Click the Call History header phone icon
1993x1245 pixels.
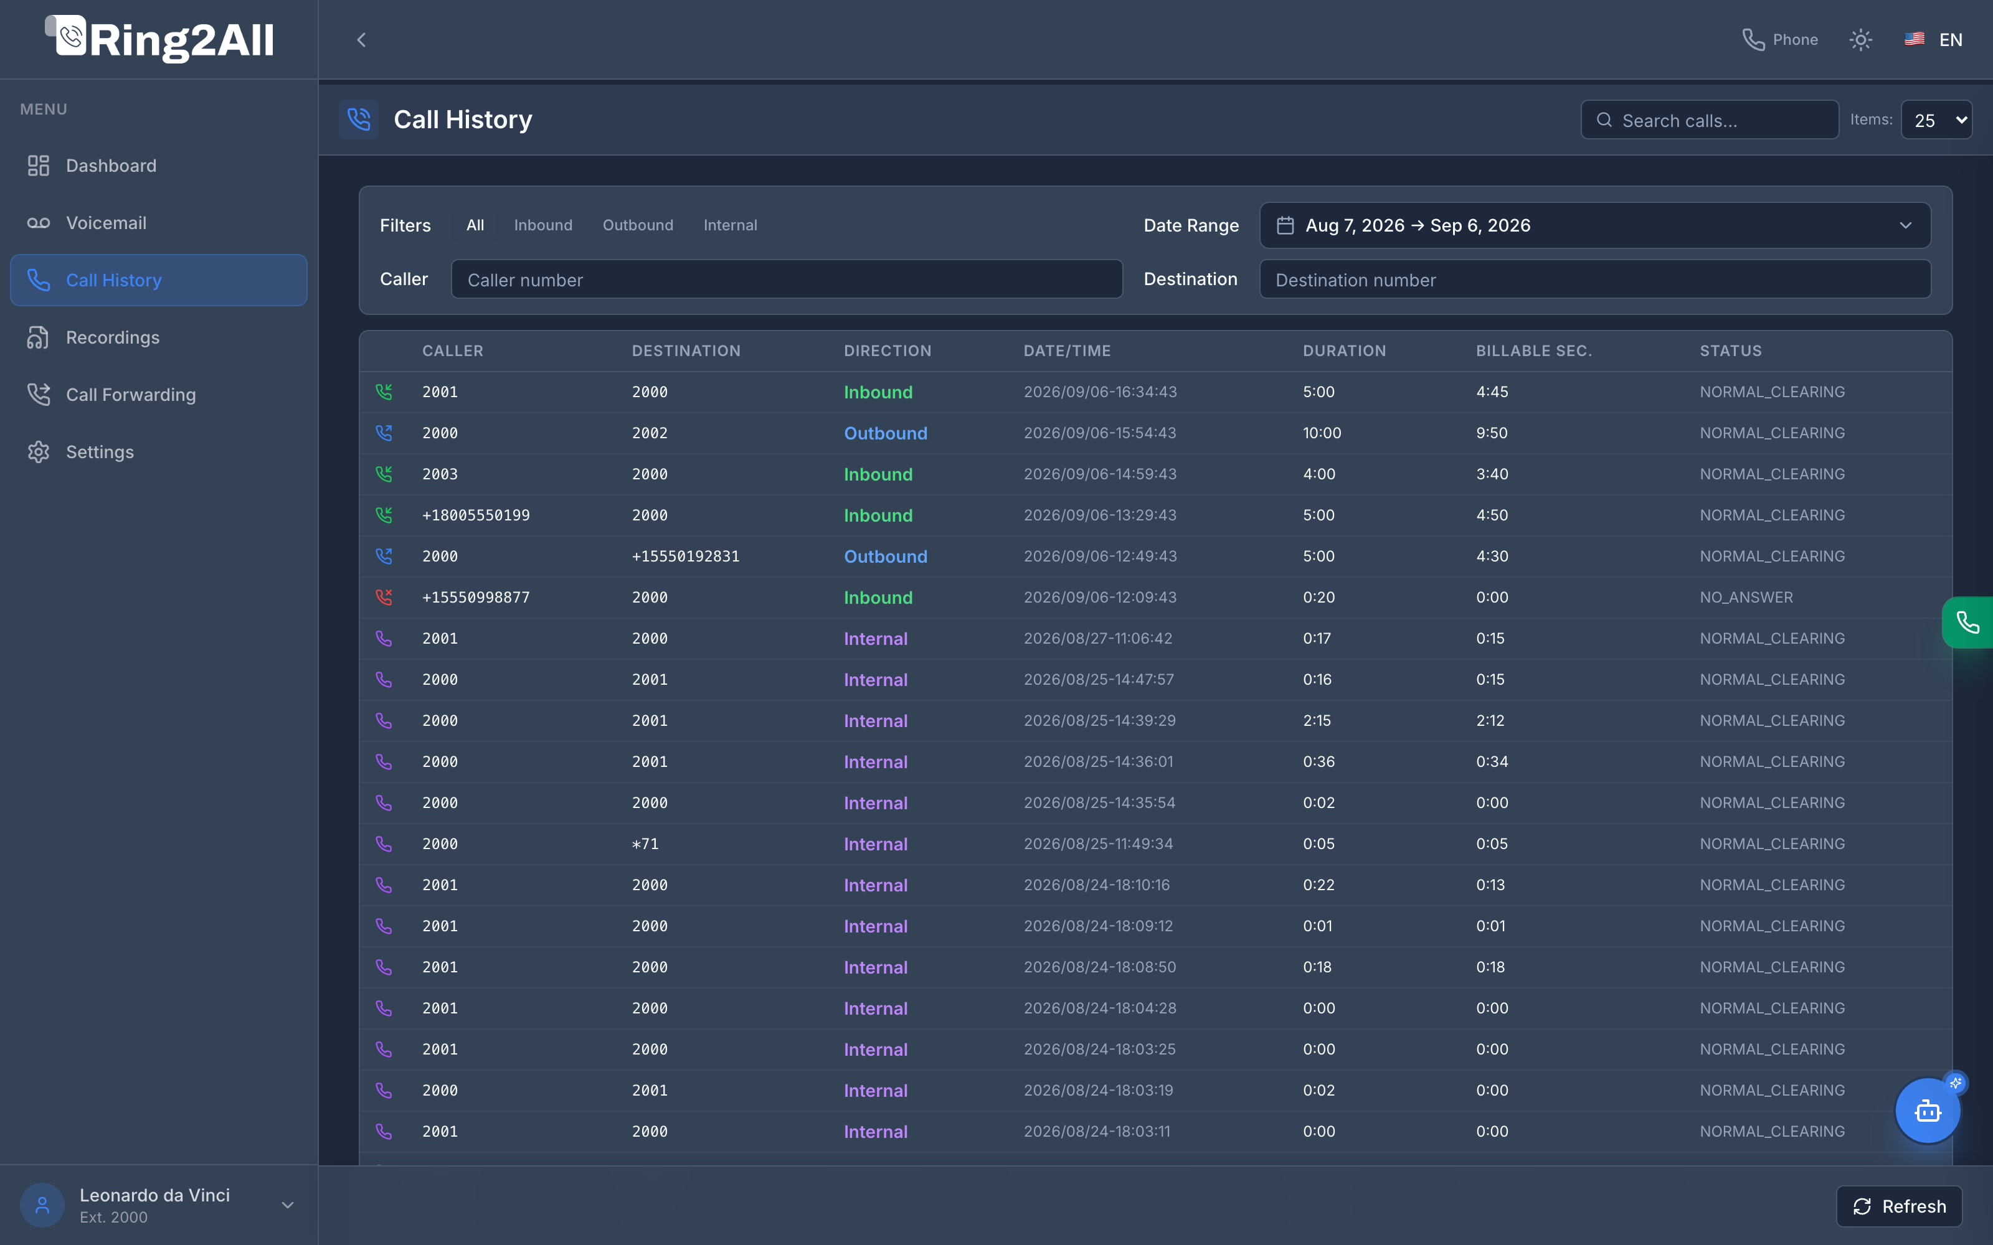click(x=359, y=120)
